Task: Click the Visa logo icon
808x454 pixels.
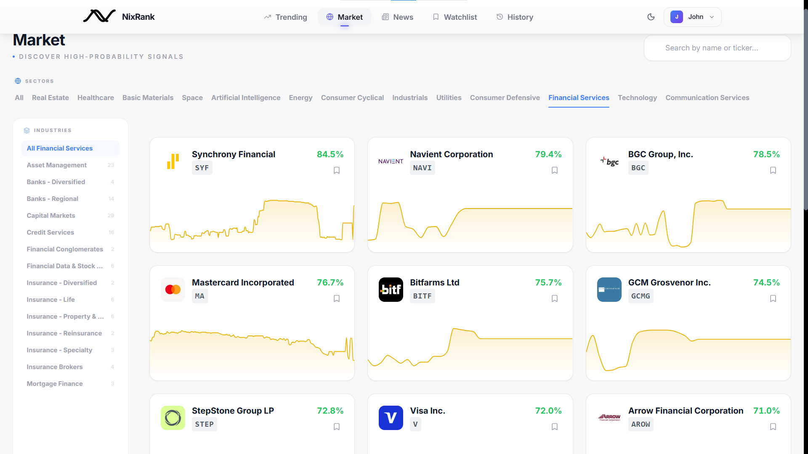Action: 391,418
